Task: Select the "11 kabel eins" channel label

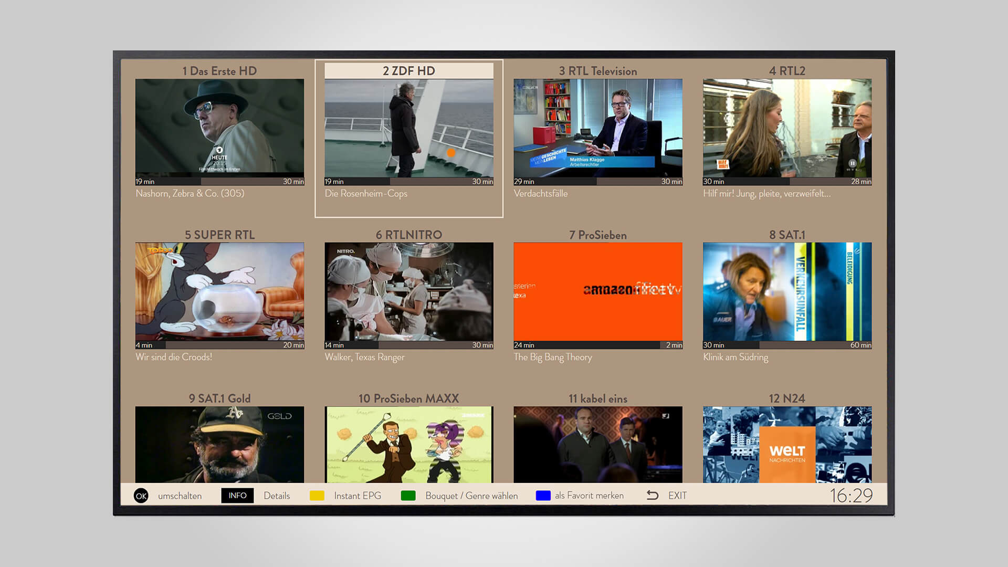Action: point(597,398)
